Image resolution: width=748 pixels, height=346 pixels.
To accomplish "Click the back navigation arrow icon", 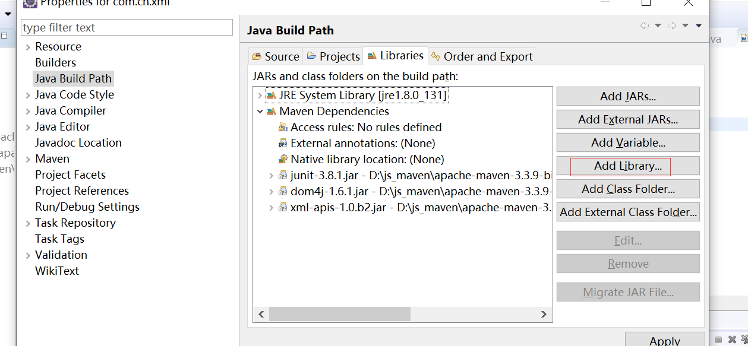I will pos(644,26).
